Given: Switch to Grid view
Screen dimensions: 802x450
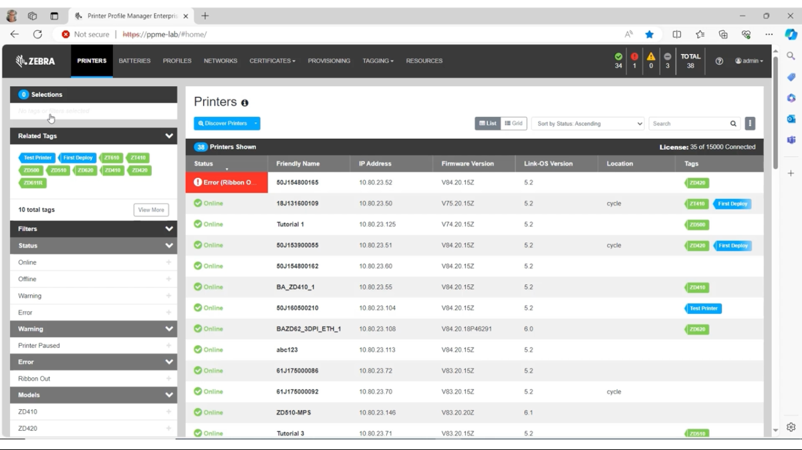Looking at the screenshot, I should 514,124.
